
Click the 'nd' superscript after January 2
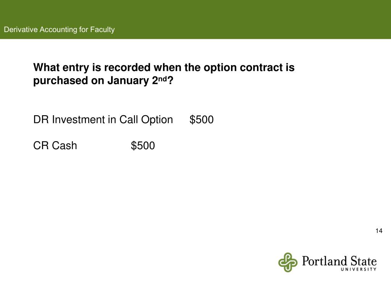(162, 79)
